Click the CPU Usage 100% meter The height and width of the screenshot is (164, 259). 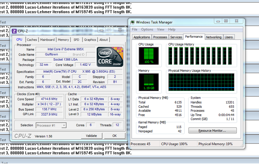149,56
